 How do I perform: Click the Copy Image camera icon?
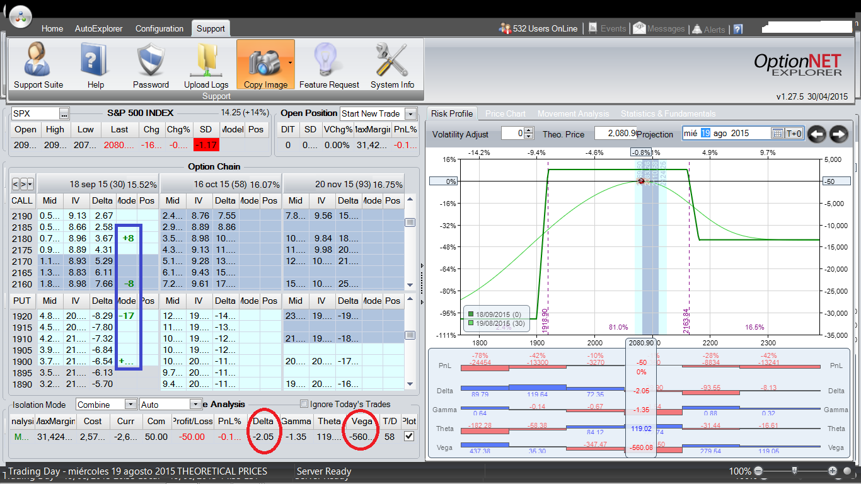pyautogui.click(x=265, y=61)
